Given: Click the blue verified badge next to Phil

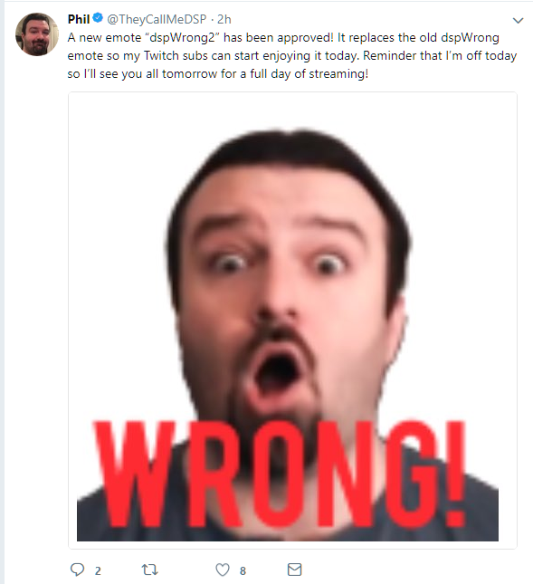Looking at the screenshot, I should click(98, 18).
